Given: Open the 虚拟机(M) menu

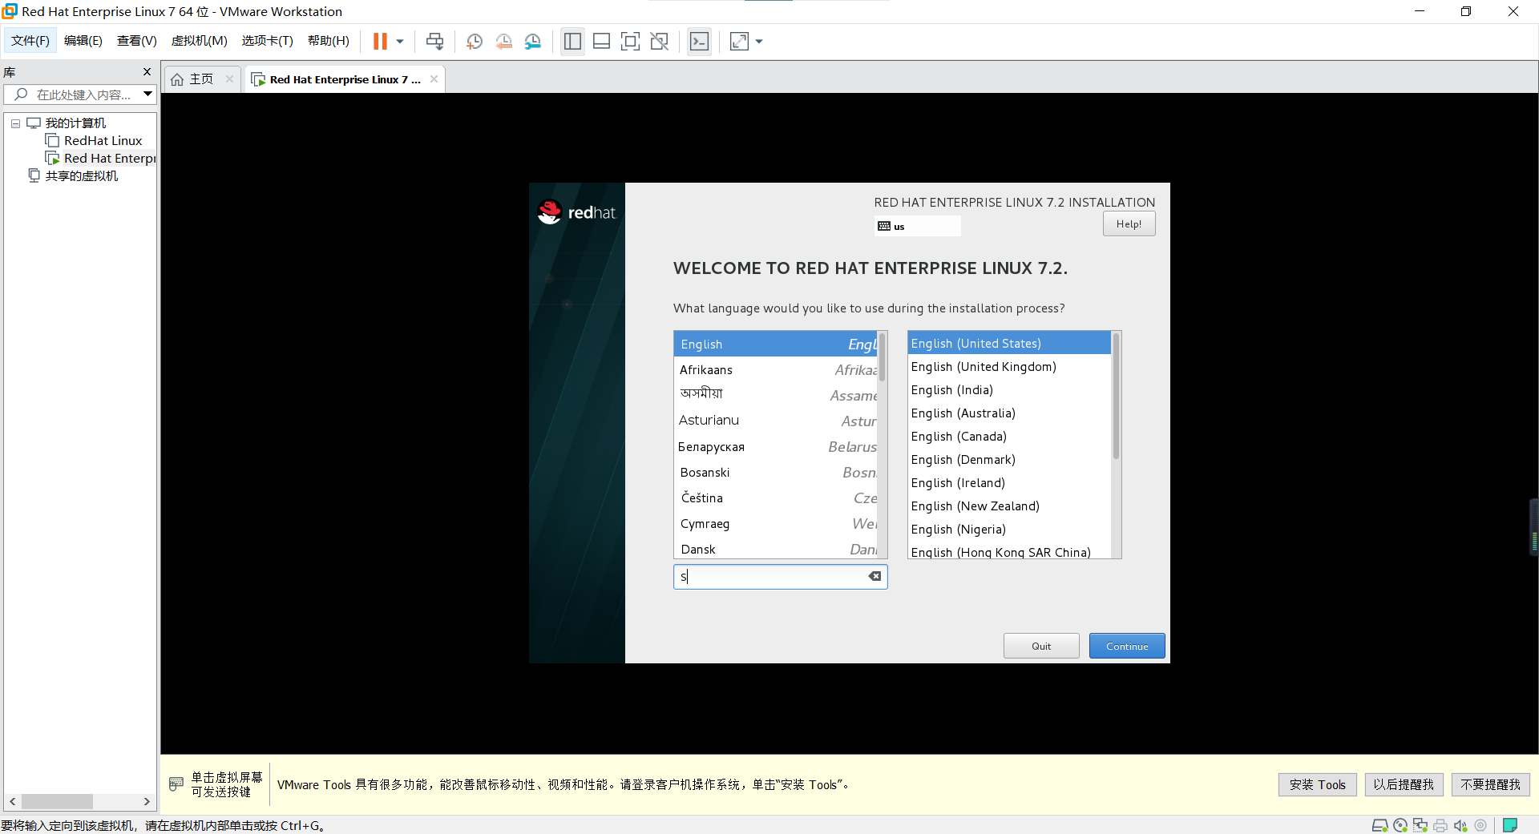Looking at the screenshot, I should (199, 41).
